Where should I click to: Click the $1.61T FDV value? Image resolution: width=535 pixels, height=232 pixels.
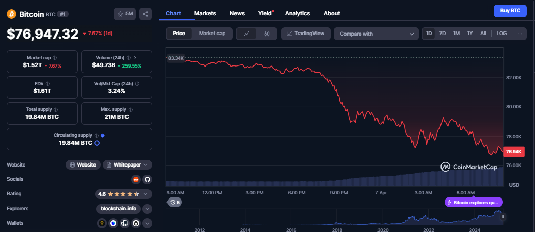tap(42, 91)
